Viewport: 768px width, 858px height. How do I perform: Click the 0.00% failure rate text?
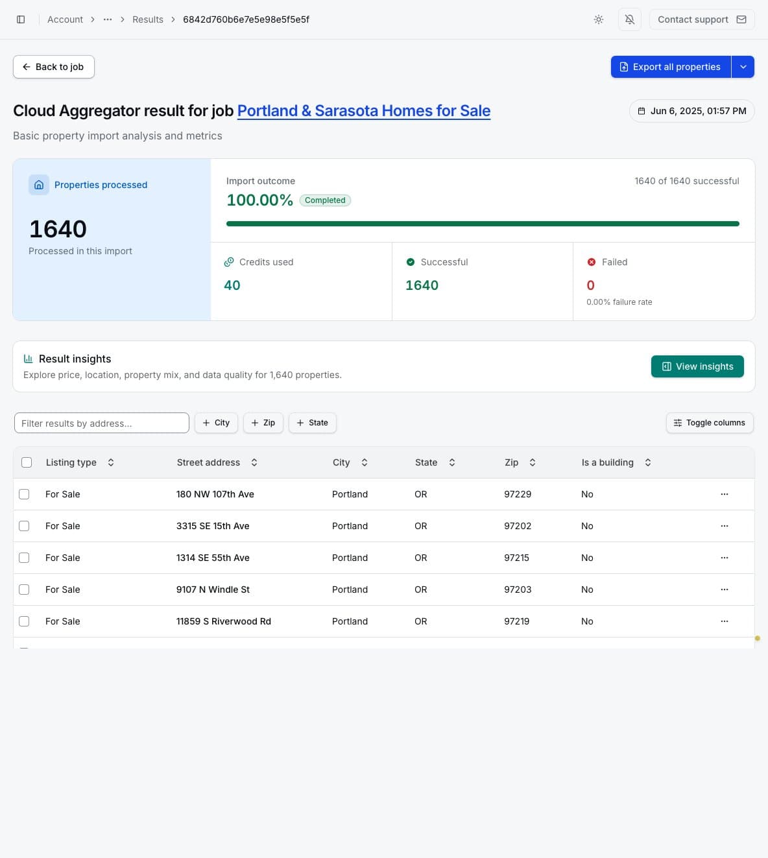click(x=619, y=302)
